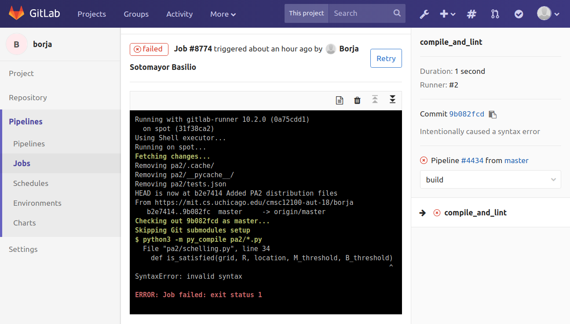
Task: Open commit 9b082fcd link
Action: (x=466, y=114)
